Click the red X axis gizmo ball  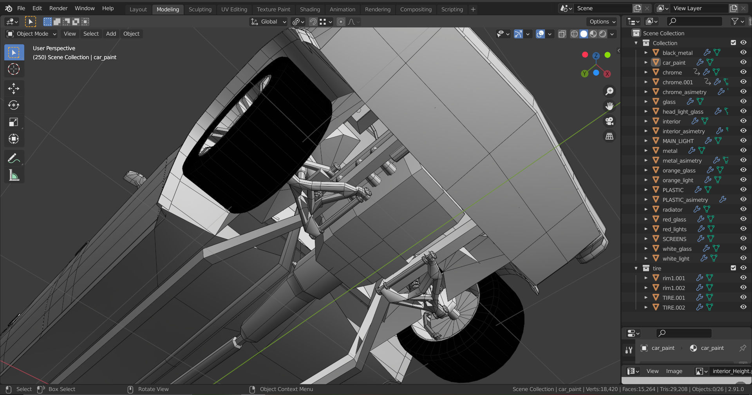click(x=607, y=74)
